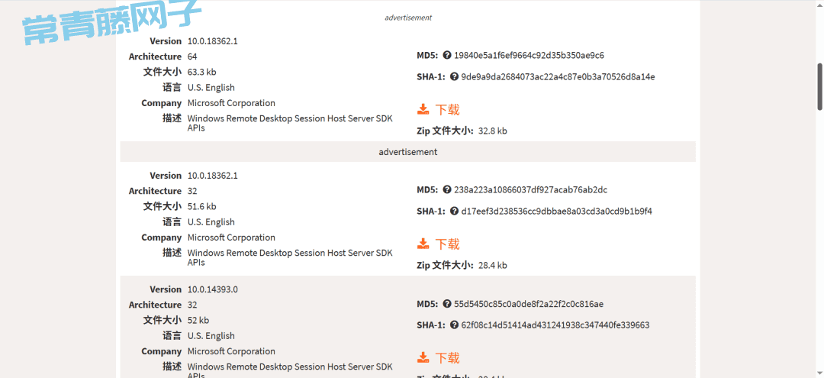Image resolution: width=824 pixels, height=378 pixels.
Task: Click the italic advertisement label at the top
Action: coord(408,18)
